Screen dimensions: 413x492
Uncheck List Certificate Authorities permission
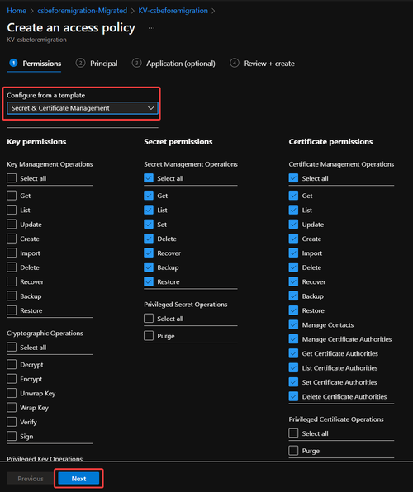pyautogui.click(x=293, y=367)
